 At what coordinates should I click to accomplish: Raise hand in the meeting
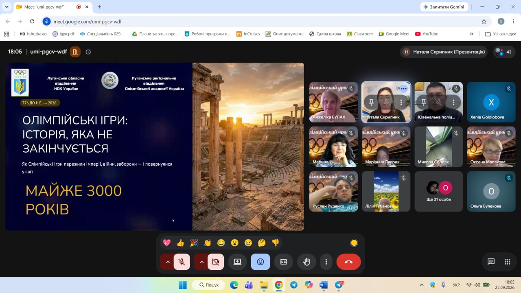[x=306, y=262]
